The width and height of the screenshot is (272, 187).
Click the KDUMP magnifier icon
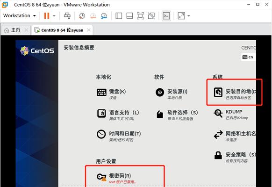pyautogui.click(x=218, y=113)
